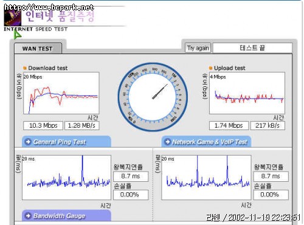Click the Bandwidth Gauge arrow icon

coord(28,216)
